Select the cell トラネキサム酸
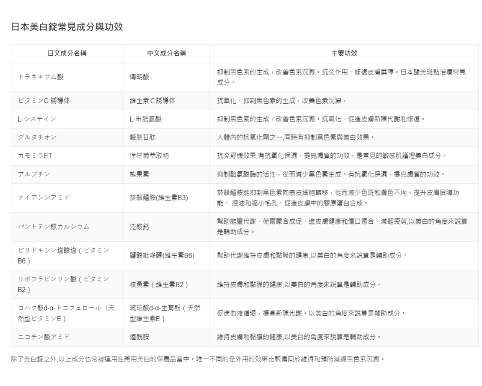482x386 pixels. (67, 77)
